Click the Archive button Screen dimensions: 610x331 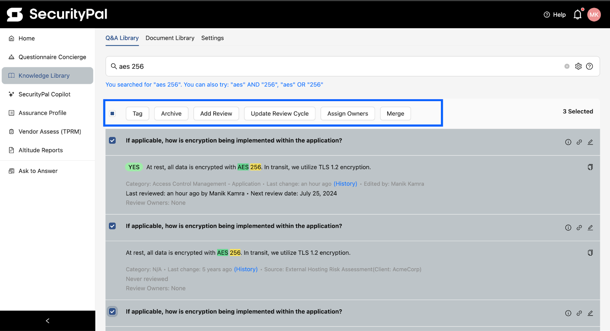pos(171,114)
